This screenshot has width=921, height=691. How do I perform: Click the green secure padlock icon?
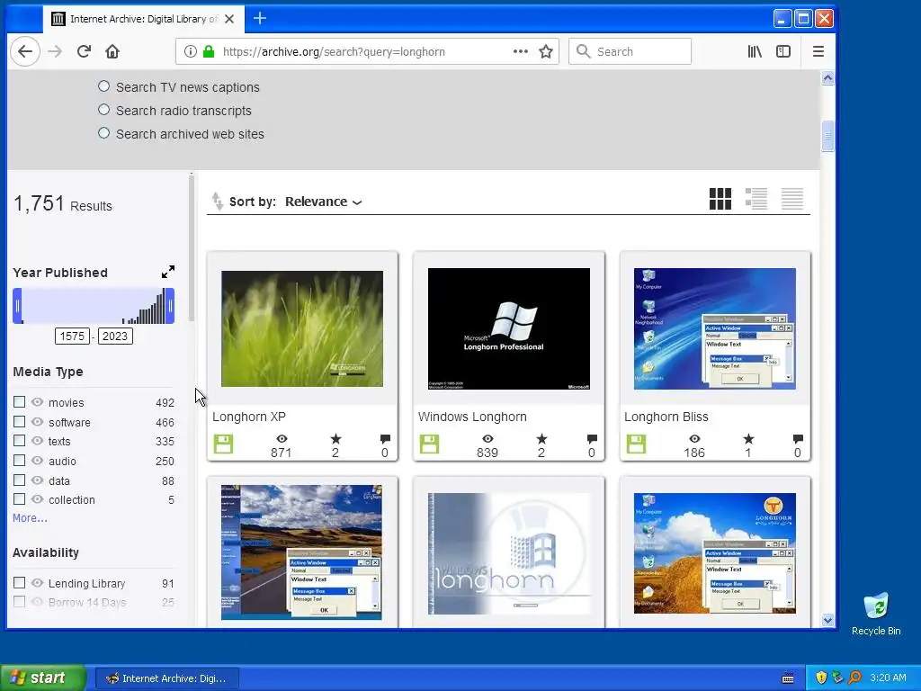(x=209, y=51)
